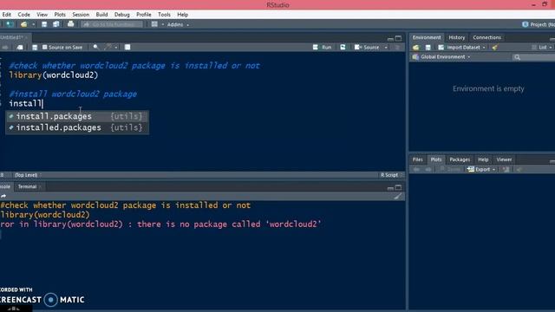555x312 pixels.
Task: Clear the workspace with the broom icon
Action: (x=495, y=48)
